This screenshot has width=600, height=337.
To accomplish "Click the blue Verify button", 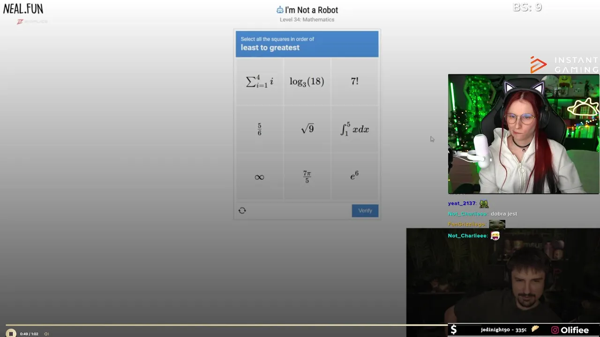I will (x=365, y=211).
